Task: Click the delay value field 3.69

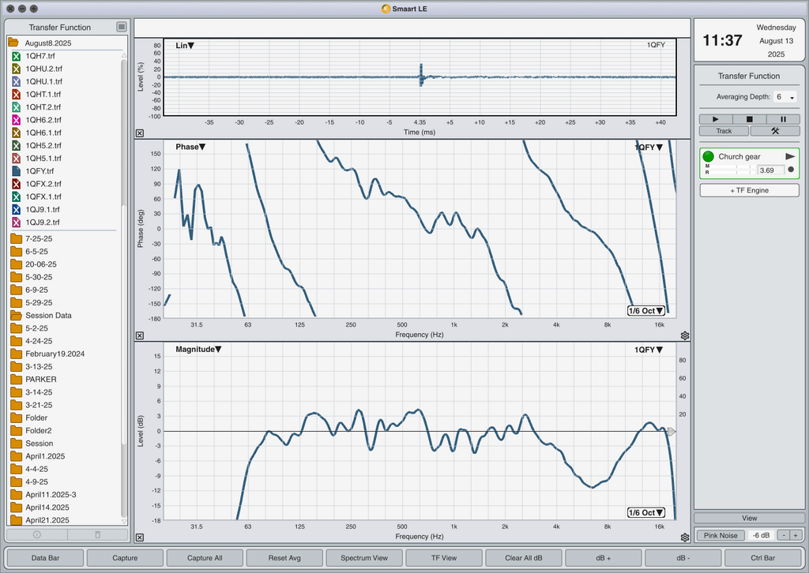Action: point(771,170)
